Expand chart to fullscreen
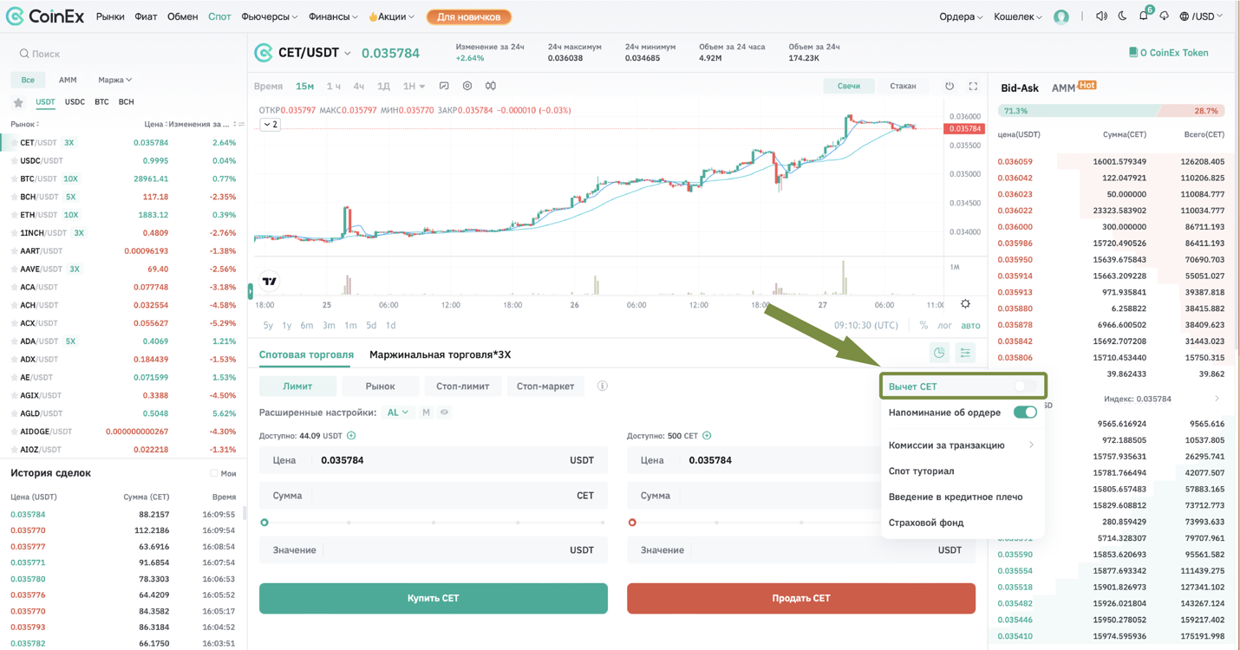 [973, 86]
